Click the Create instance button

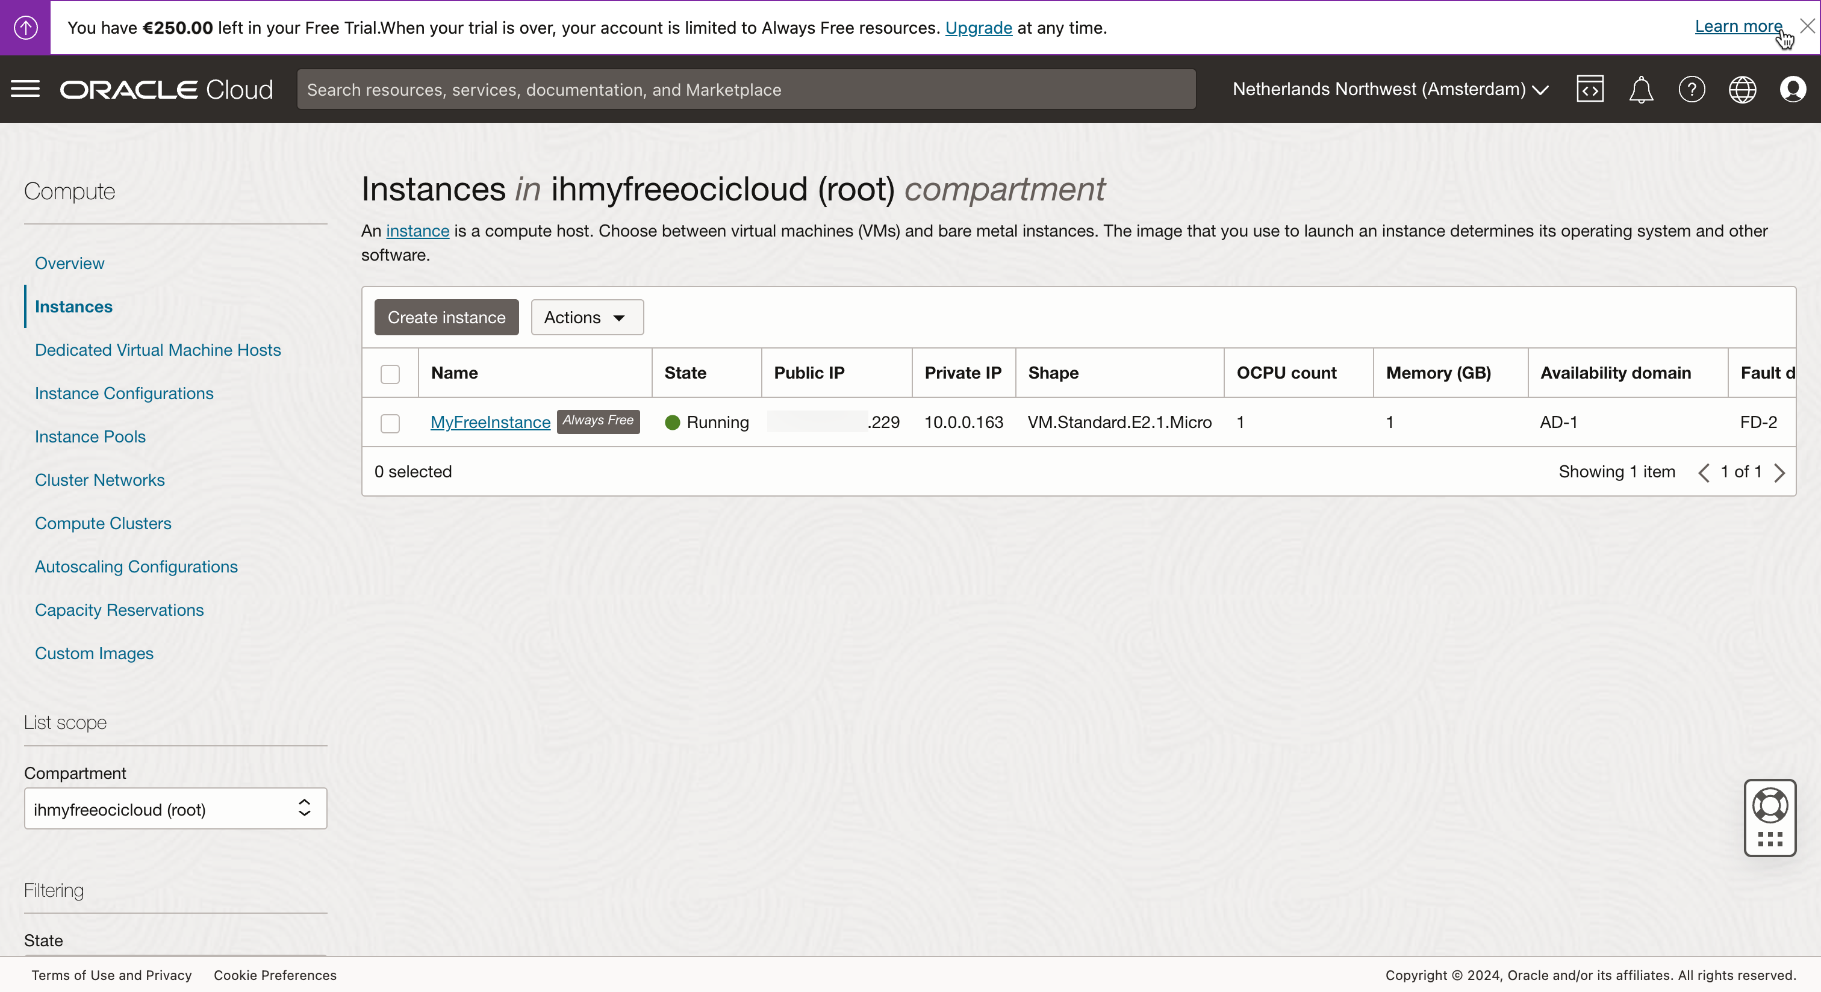tap(446, 317)
